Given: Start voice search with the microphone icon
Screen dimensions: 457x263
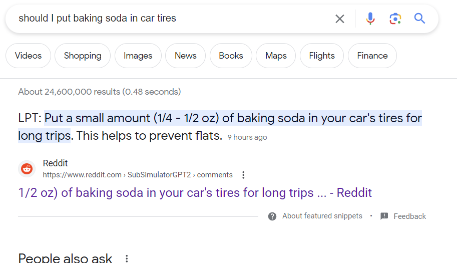Looking at the screenshot, I should point(370,19).
